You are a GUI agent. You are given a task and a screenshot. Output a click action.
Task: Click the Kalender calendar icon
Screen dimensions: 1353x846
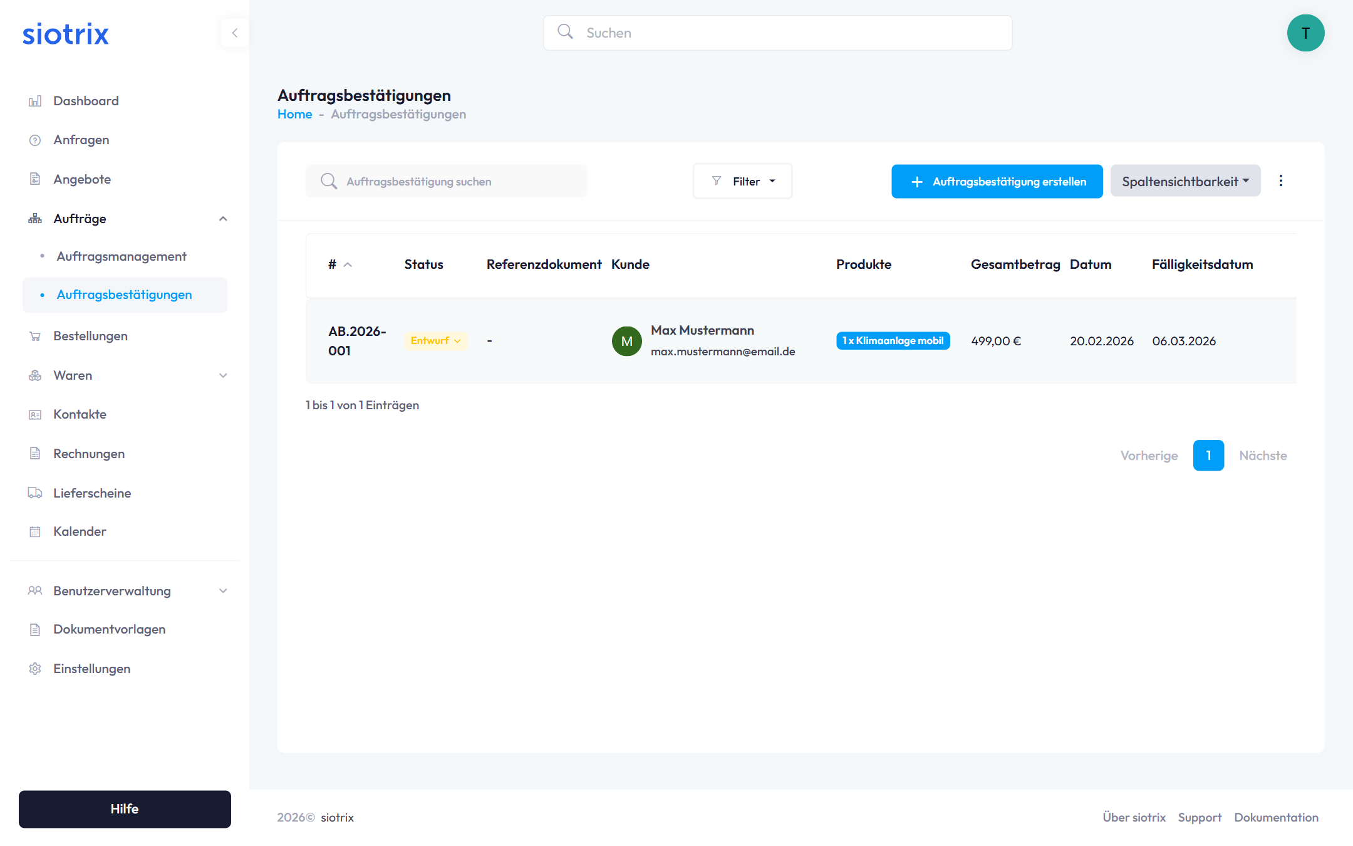click(35, 532)
